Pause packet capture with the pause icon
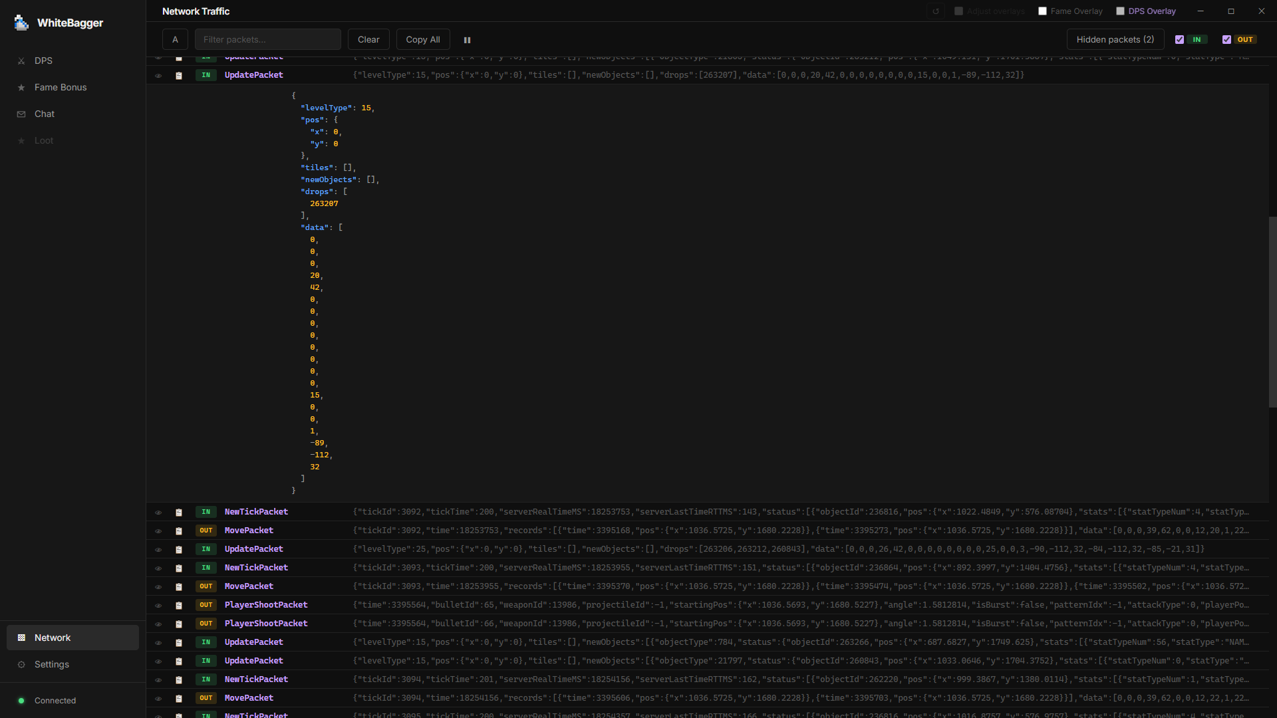Viewport: 1277px width, 718px height. 467,40
